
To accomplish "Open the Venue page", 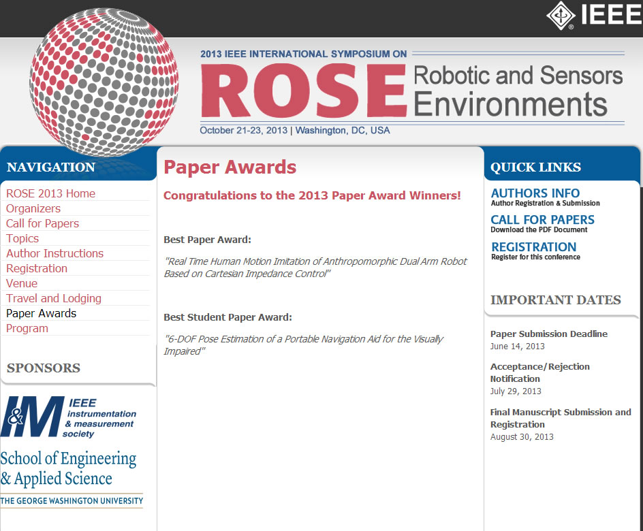I will coord(22,283).
